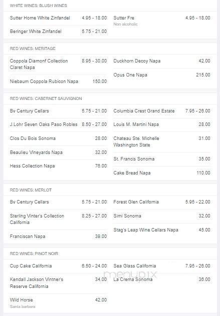The width and height of the screenshot is (220, 316).
Task: Click Red Wines: Pinot Noir heading
Action: pos(34,253)
